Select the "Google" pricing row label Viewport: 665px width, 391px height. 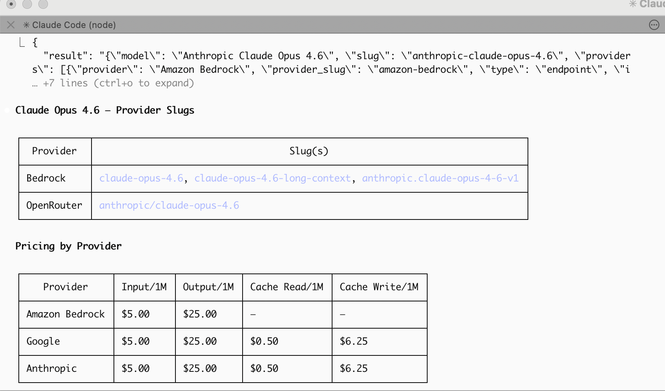(x=43, y=341)
